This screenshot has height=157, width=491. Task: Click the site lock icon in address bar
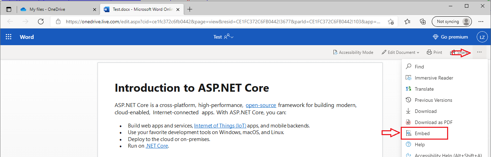click(x=58, y=22)
